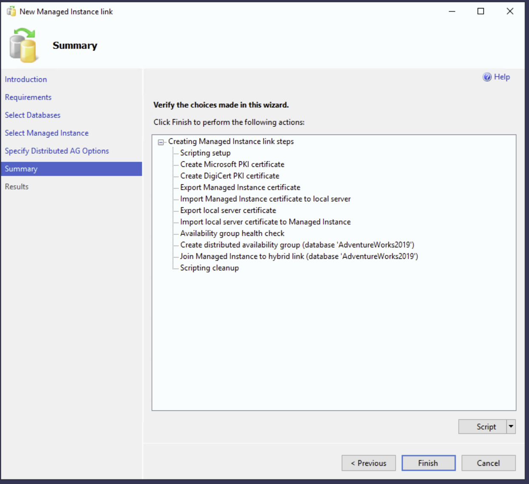Select Join Managed Instance to hybrid link step
The image size is (529, 484).
pos(299,256)
